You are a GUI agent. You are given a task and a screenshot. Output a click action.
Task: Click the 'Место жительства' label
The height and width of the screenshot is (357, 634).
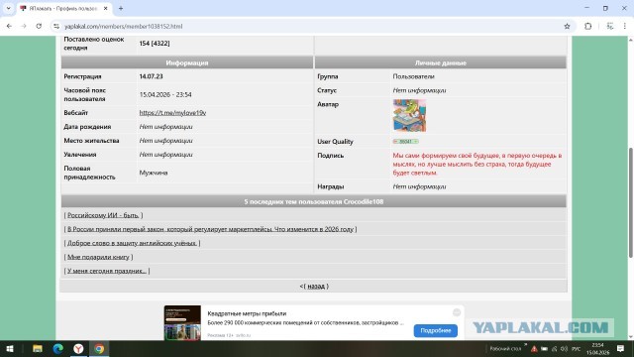point(91,141)
